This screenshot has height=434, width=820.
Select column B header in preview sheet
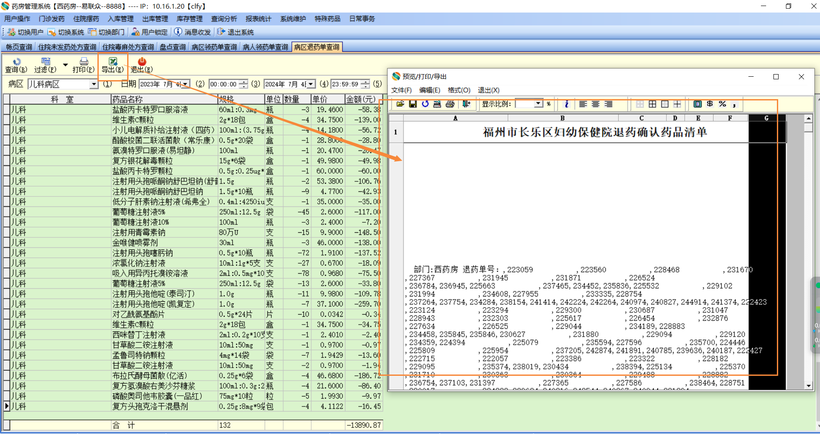[x=563, y=118]
